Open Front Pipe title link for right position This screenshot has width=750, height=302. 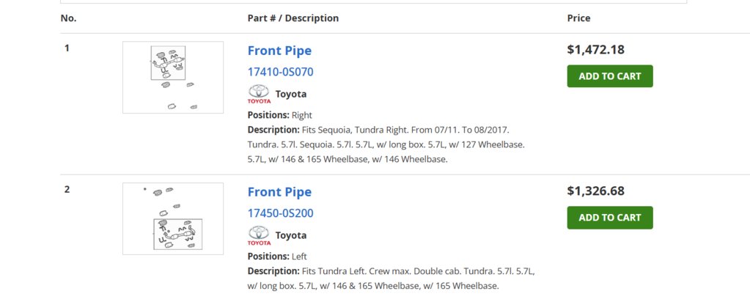[279, 51]
